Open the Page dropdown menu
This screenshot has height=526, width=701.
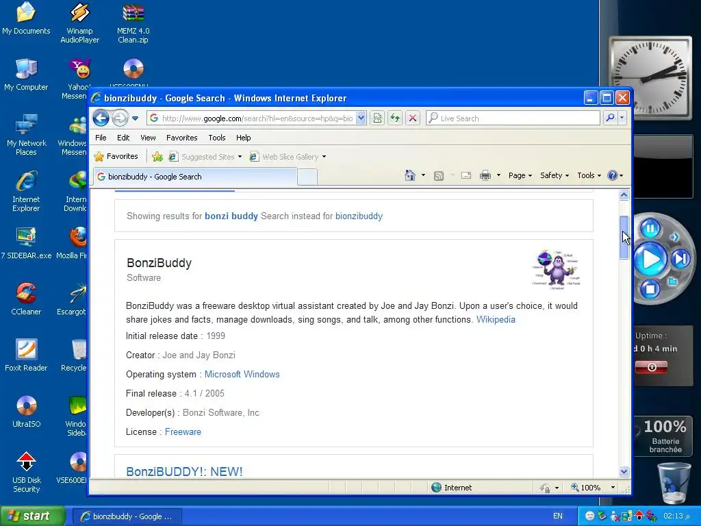[x=520, y=175]
